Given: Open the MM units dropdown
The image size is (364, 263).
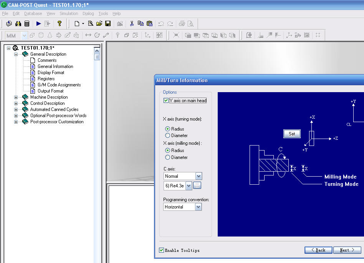Looking at the screenshot, I should pyautogui.click(x=24, y=36).
